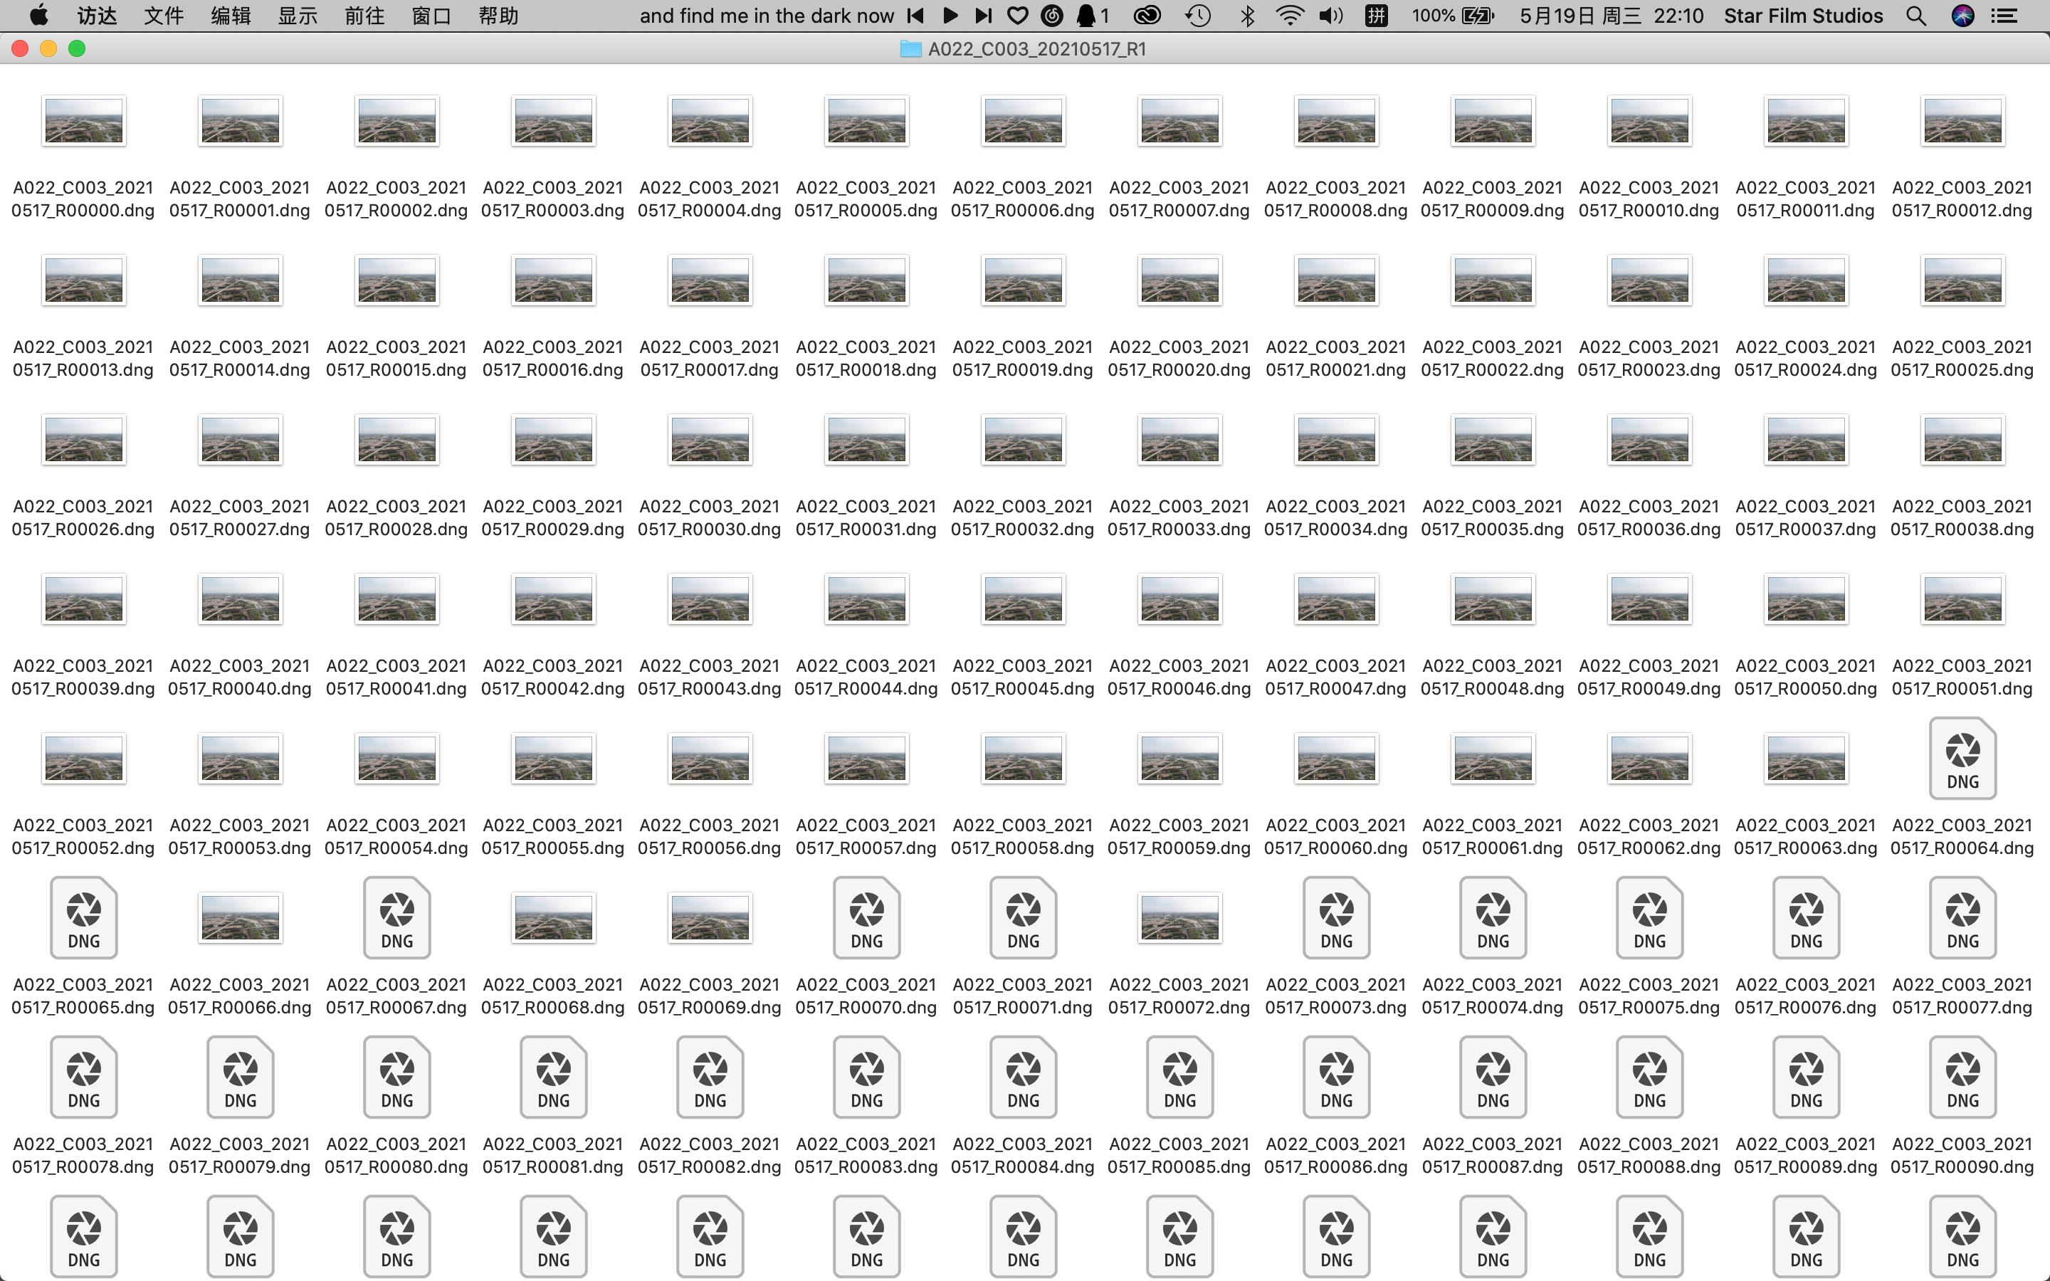
Task: Play the current music track
Action: point(950,15)
